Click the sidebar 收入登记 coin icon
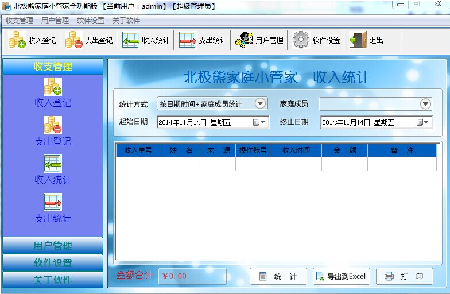The height and width of the screenshot is (294, 450). (53, 86)
